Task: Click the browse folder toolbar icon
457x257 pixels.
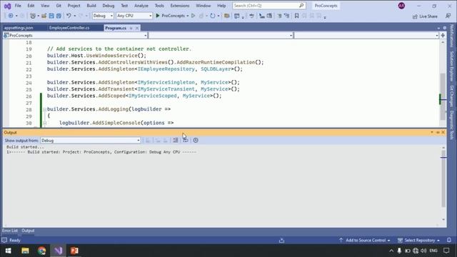Action: pos(226,16)
